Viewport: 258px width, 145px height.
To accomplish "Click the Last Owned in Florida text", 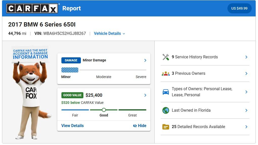I will point(191,110).
